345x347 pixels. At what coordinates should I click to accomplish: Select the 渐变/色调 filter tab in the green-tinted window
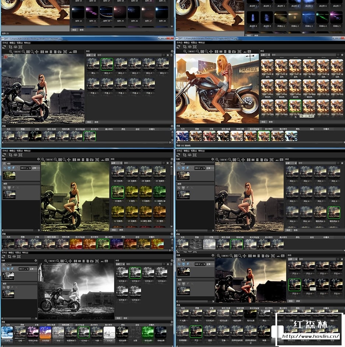(x=52, y=237)
